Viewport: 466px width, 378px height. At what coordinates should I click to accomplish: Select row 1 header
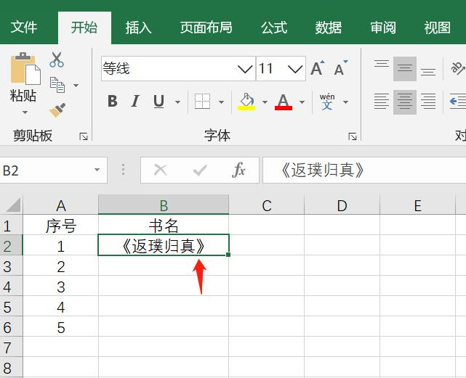coord(11,225)
